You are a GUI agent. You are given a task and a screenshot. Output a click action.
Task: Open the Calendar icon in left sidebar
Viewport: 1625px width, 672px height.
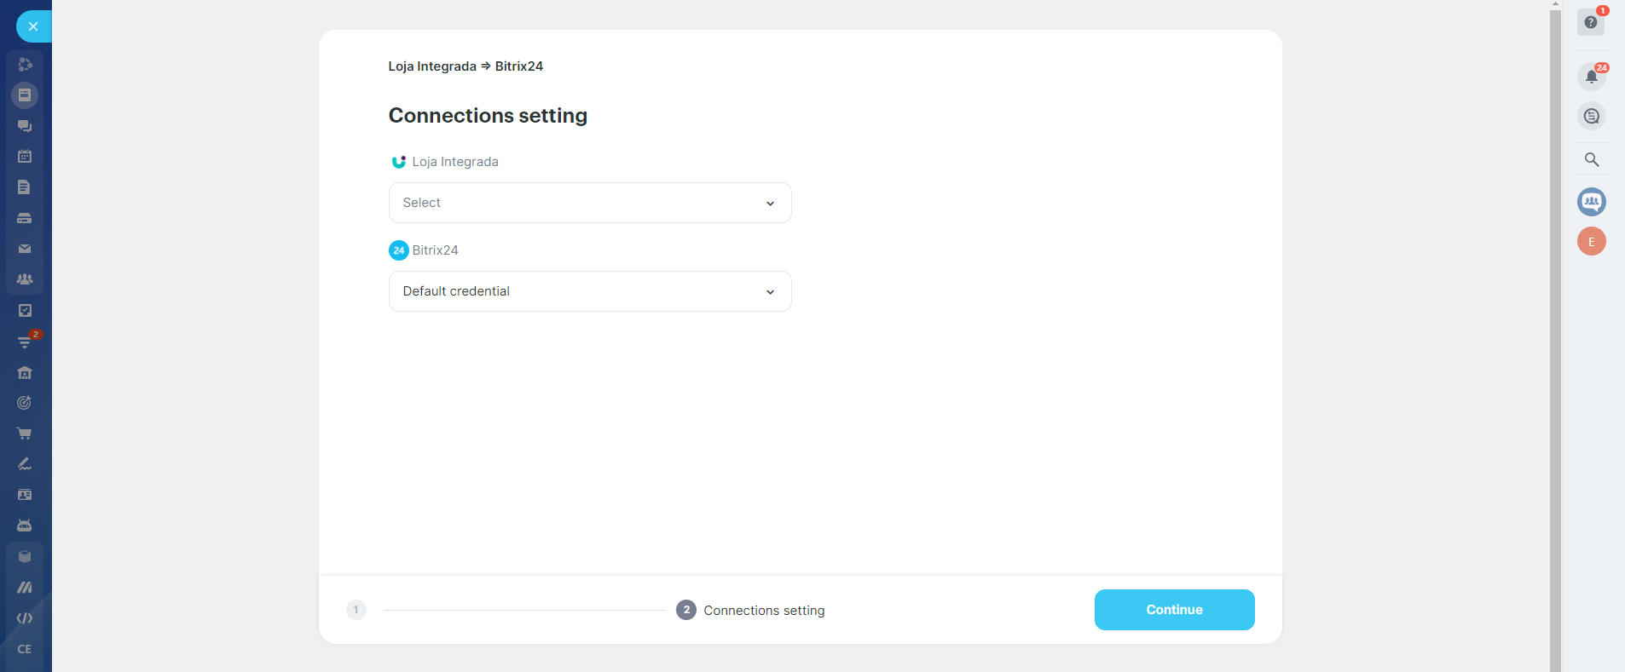pos(25,157)
